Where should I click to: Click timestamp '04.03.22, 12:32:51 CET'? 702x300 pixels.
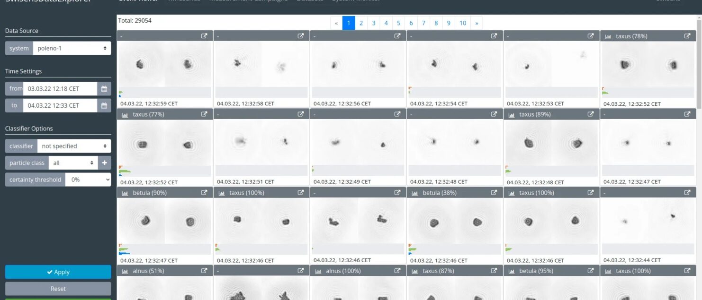pos(245,181)
